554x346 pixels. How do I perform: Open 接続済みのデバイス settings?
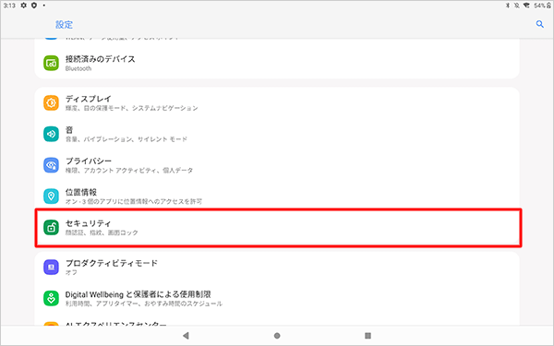pos(277,63)
